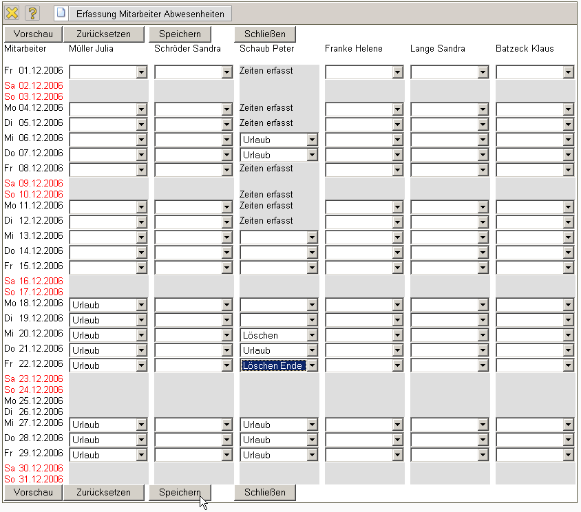Screen dimensions: 581x512
Task: Close form using bottom Schließen button
Action: [264, 492]
